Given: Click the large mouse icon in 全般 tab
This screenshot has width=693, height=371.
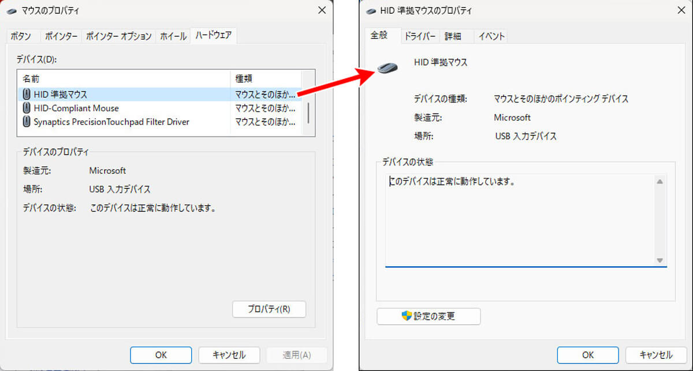Looking at the screenshot, I should (387, 67).
